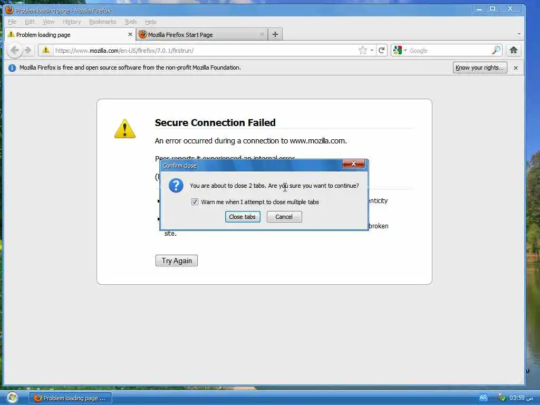Open the File menu

12,22
